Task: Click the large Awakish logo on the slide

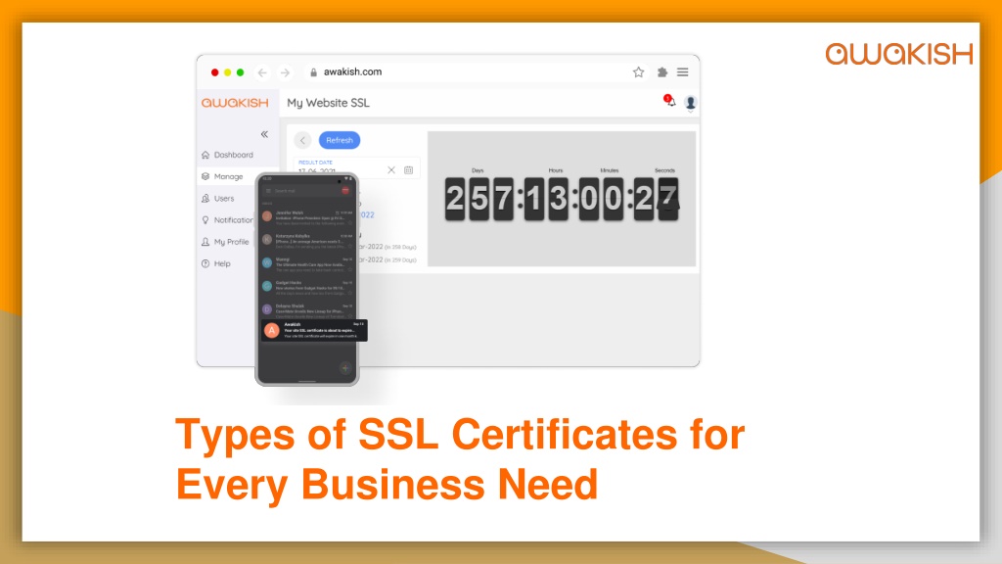Action: coord(899,54)
